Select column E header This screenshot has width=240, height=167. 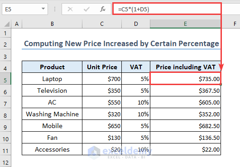[185, 24]
